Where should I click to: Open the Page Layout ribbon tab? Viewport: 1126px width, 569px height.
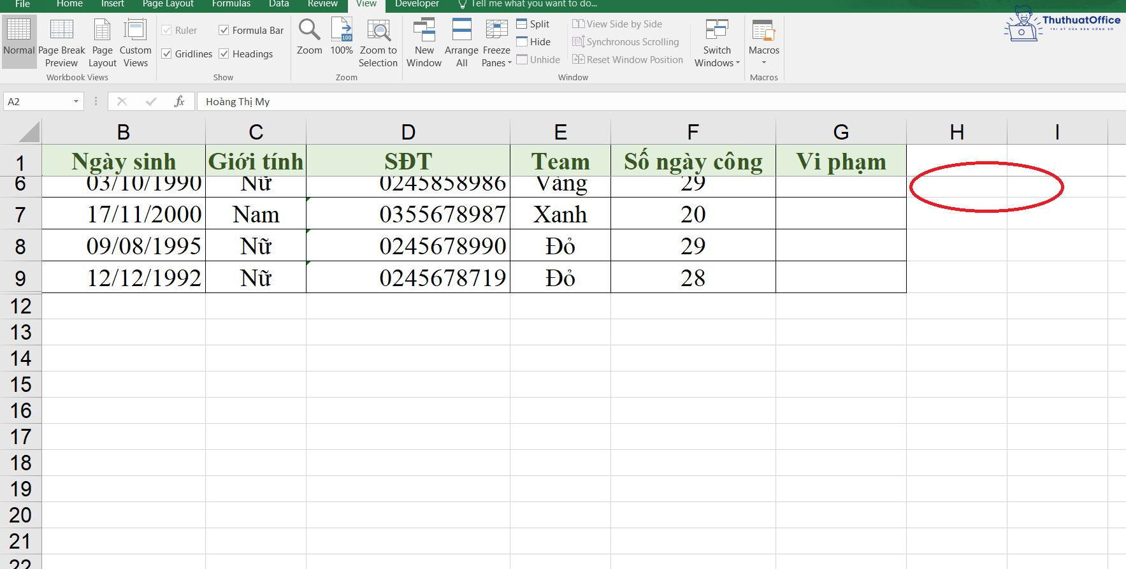(168, 4)
